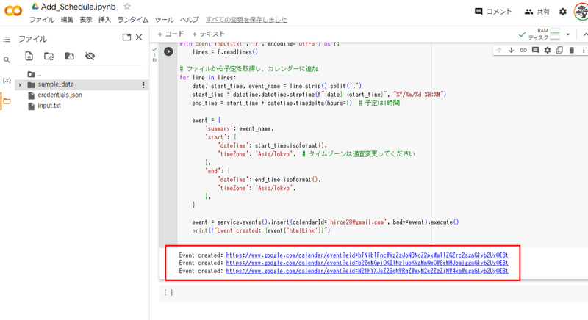Open cell editor settings gear
The height and width of the screenshot is (320, 588).
coord(548,50)
